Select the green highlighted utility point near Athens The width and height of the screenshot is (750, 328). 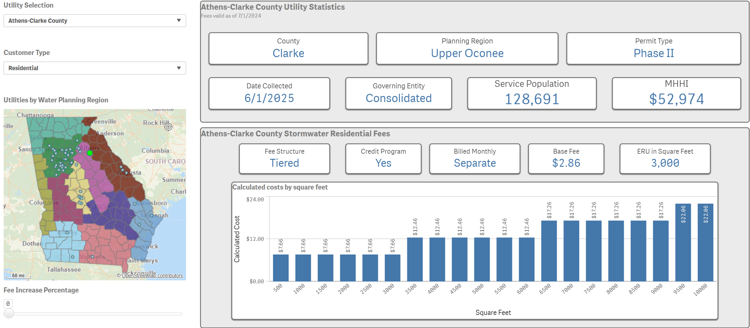(x=90, y=153)
